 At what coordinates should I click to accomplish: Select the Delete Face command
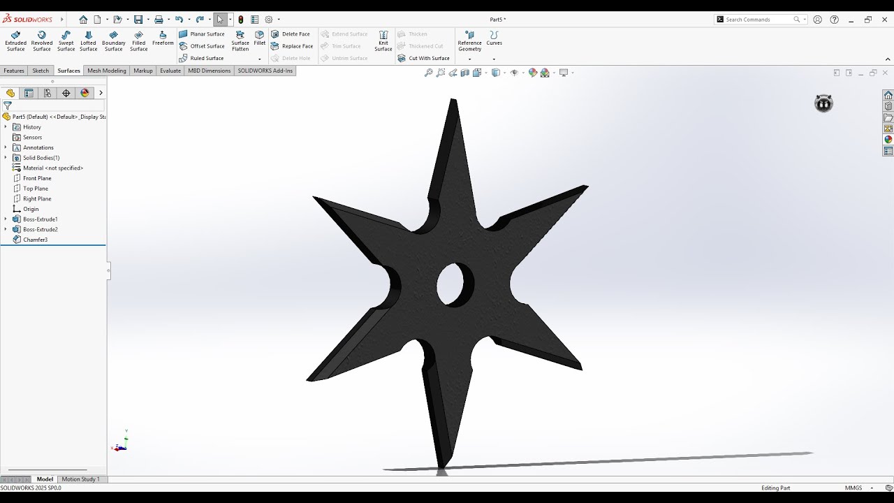[x=291, y=34]
